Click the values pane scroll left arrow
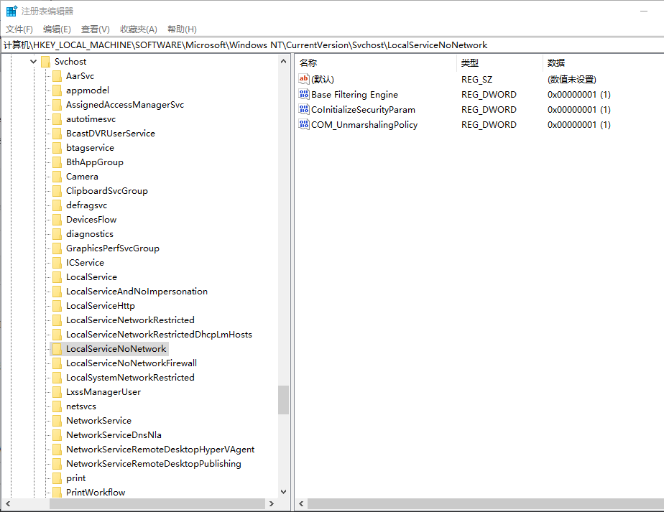This screenshot has width=664, height=512. (x=302, y=503)
